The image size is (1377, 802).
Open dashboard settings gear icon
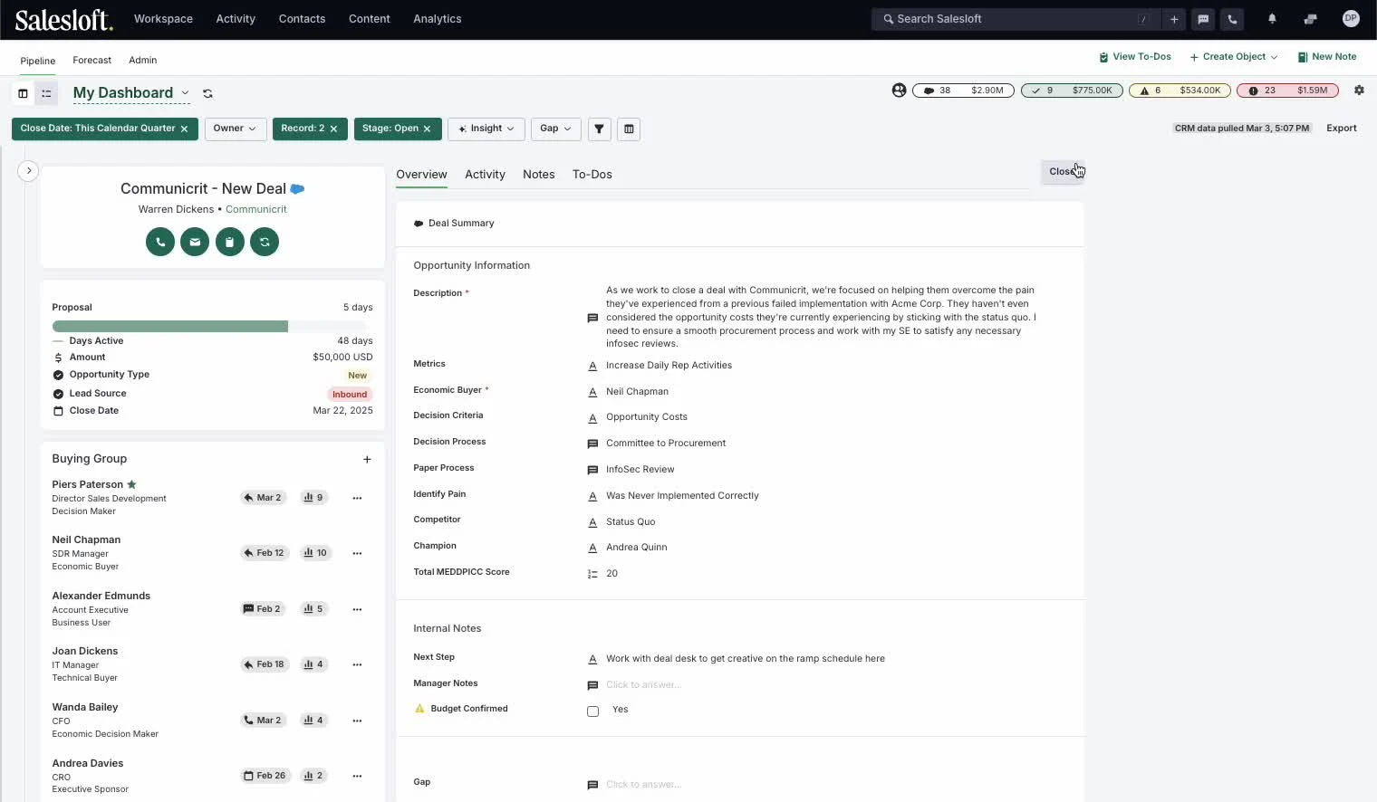[1359, 91]
